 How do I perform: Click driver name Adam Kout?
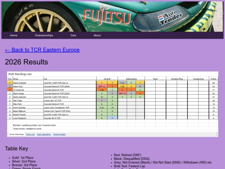click(x=18, y=86)
